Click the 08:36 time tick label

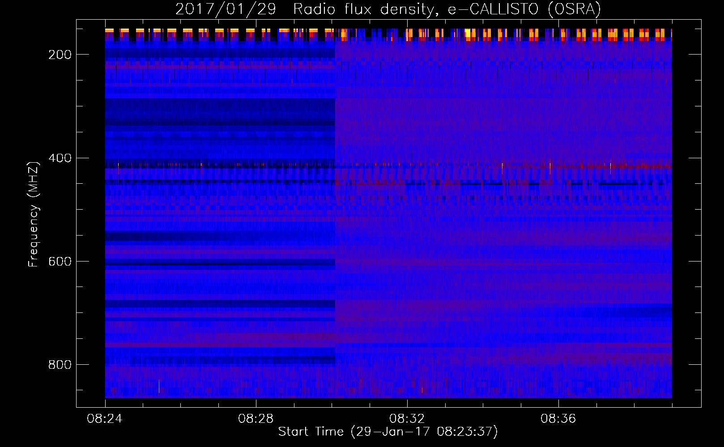click(558, 419)
